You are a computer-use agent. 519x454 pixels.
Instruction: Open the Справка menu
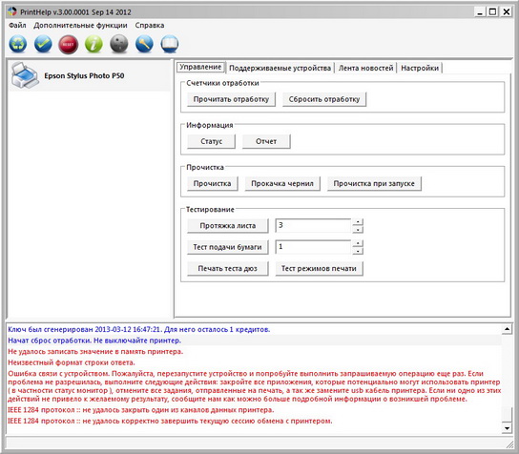pyautogui.click(x=150, y=25)
